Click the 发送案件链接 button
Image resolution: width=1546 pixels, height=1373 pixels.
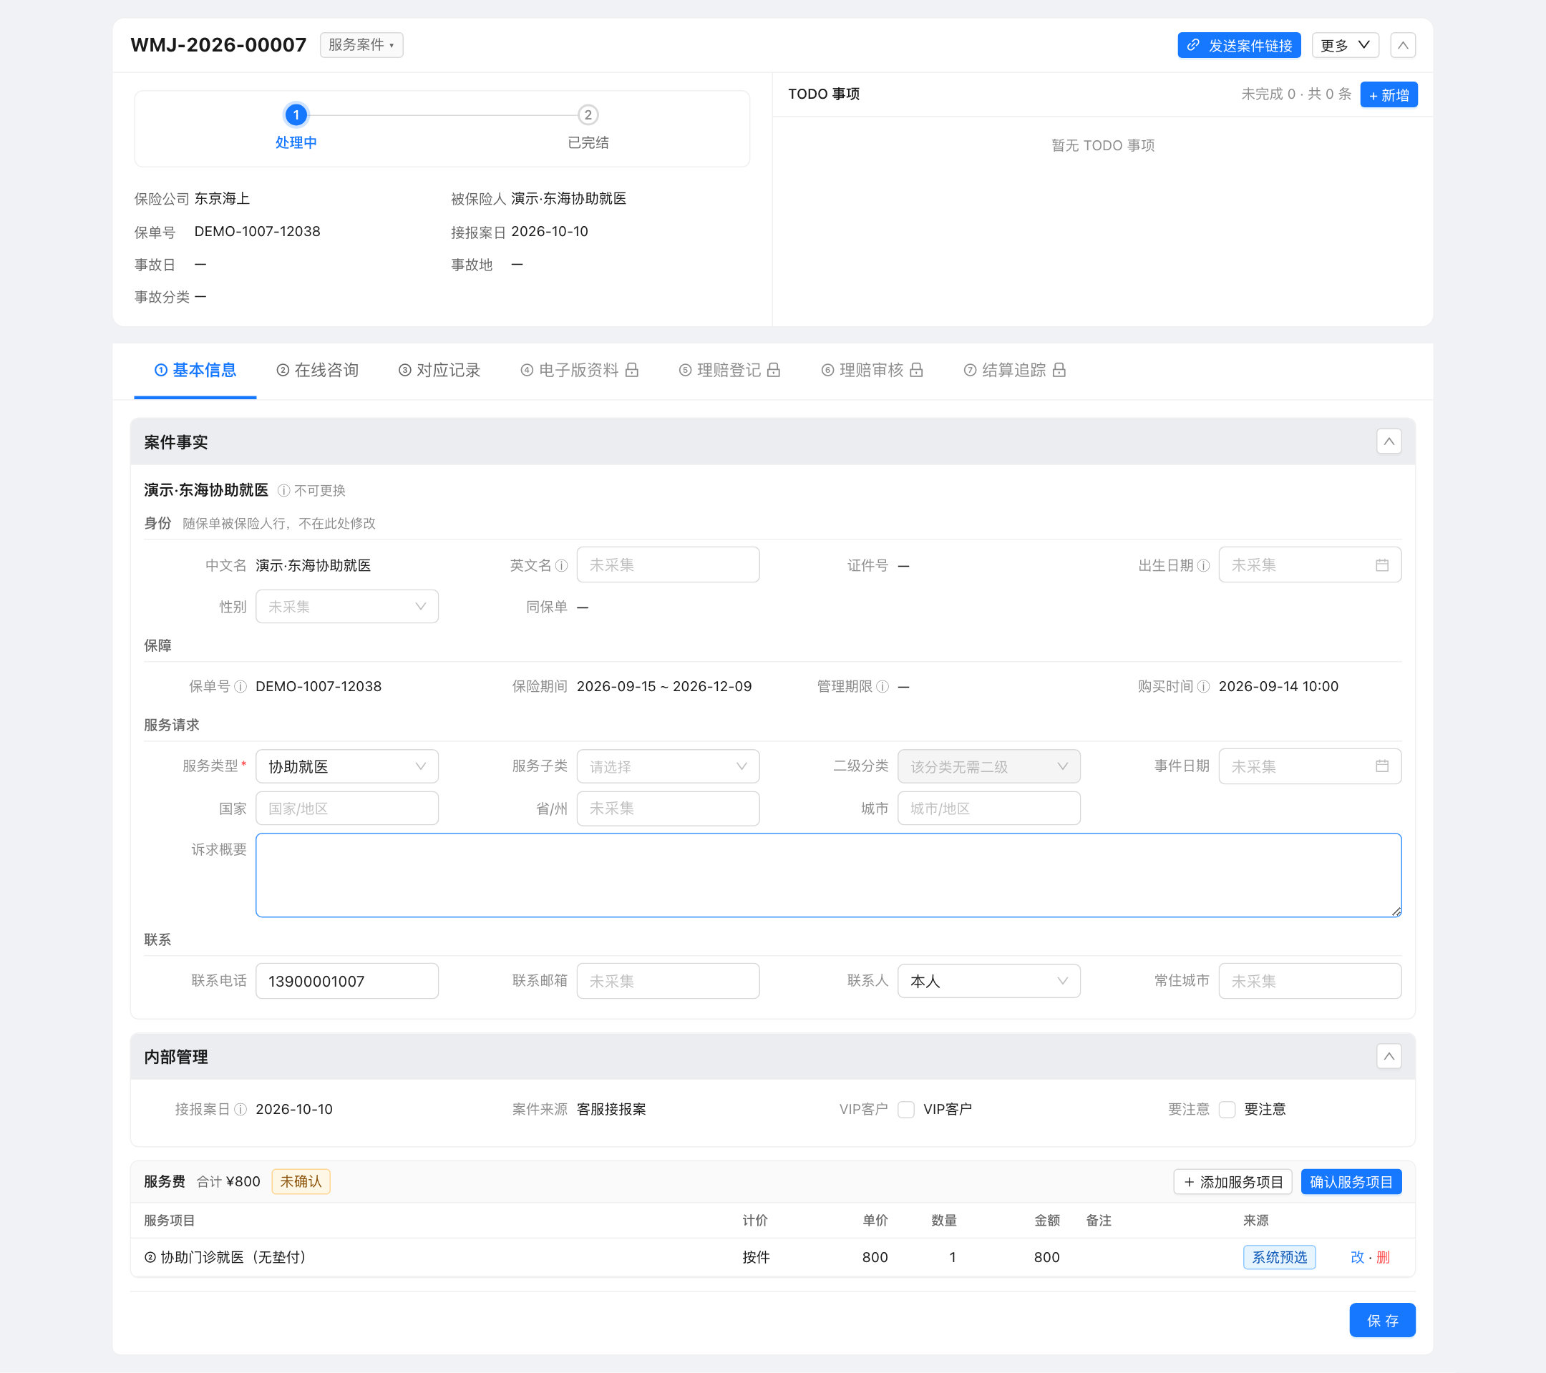pos(1239,45)
